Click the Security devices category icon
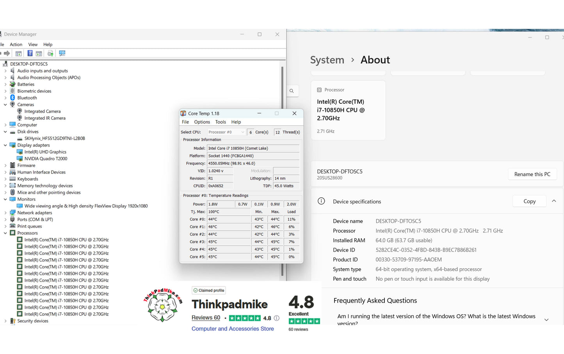 click(12, 321)
